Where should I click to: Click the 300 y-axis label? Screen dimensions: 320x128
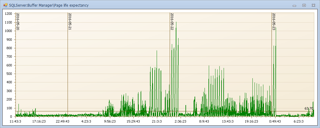click(x=10, y=91)
